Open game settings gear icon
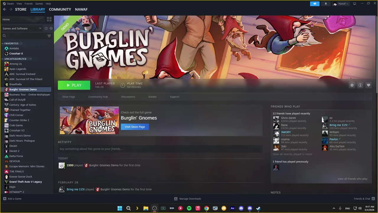The height and width of the screenshot is (213, 378). [352, 85]
